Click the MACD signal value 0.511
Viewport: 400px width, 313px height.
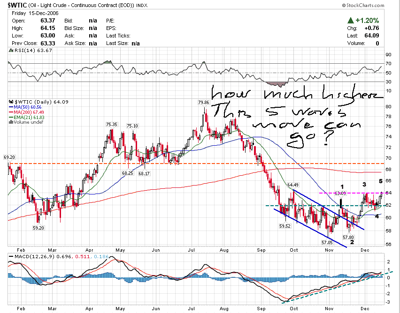tap(83, 256)
